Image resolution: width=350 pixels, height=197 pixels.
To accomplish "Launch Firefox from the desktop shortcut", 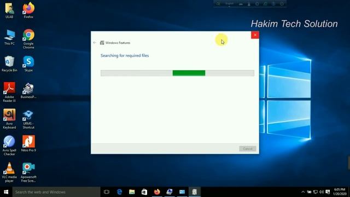I will coord(28,10).
